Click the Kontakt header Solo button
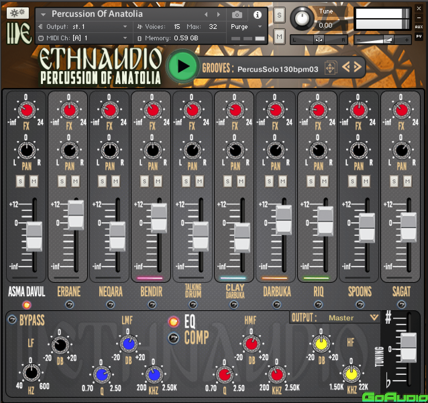The height and width of the screenshot is (403, 428). 279,15
